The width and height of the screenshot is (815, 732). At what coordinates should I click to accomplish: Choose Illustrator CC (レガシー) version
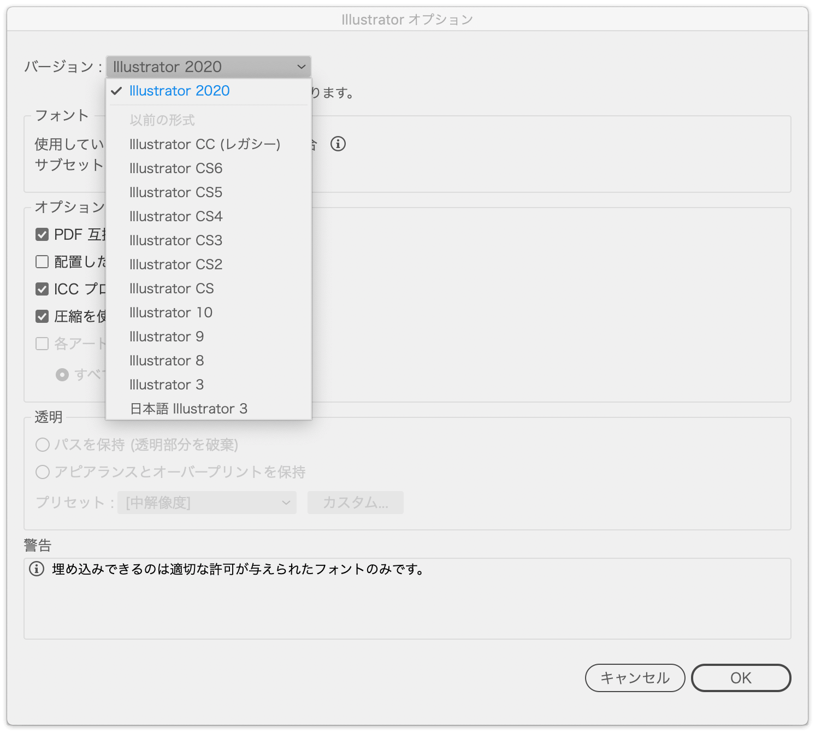[209, 144]
